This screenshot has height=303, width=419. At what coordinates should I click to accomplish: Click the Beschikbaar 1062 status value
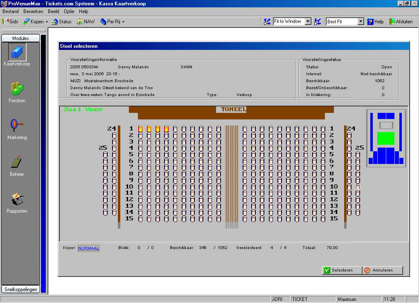point(379,81)
